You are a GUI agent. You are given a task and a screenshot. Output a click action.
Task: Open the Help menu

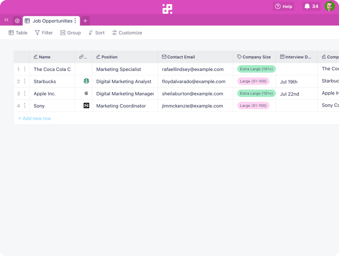click(x=283, y=7)
